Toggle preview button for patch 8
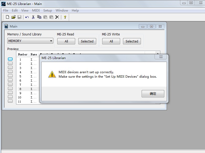The width and height of the screenshot is (205, 153). 10,88
